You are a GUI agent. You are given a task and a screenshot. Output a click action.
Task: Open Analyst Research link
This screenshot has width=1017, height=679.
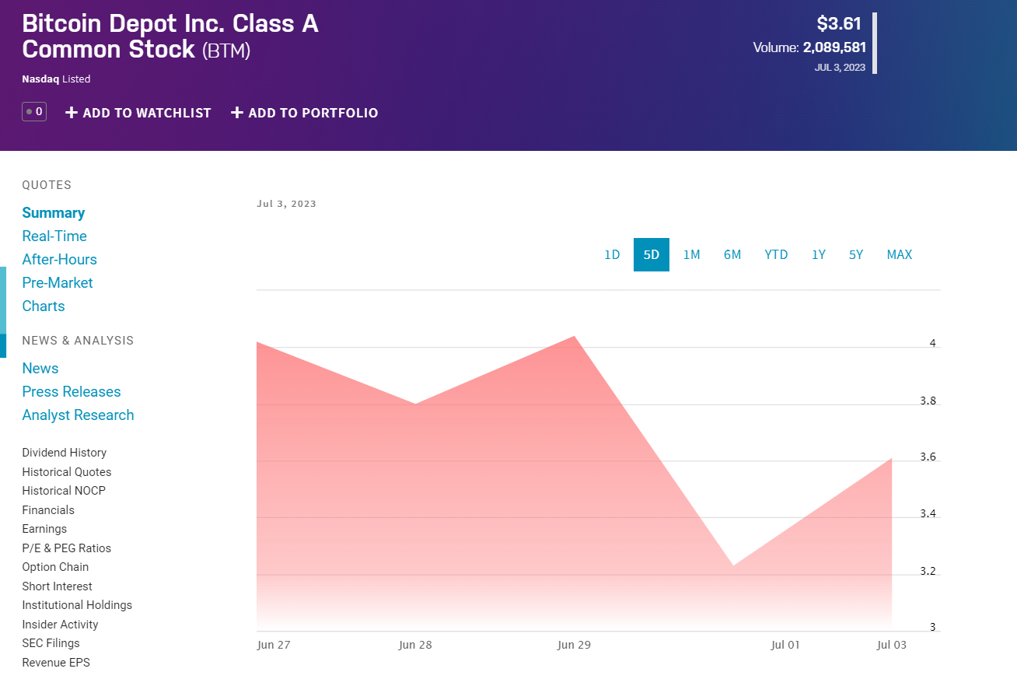(78, 415)
